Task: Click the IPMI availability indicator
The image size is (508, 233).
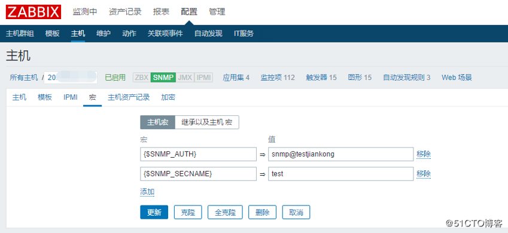Action: 203,78
